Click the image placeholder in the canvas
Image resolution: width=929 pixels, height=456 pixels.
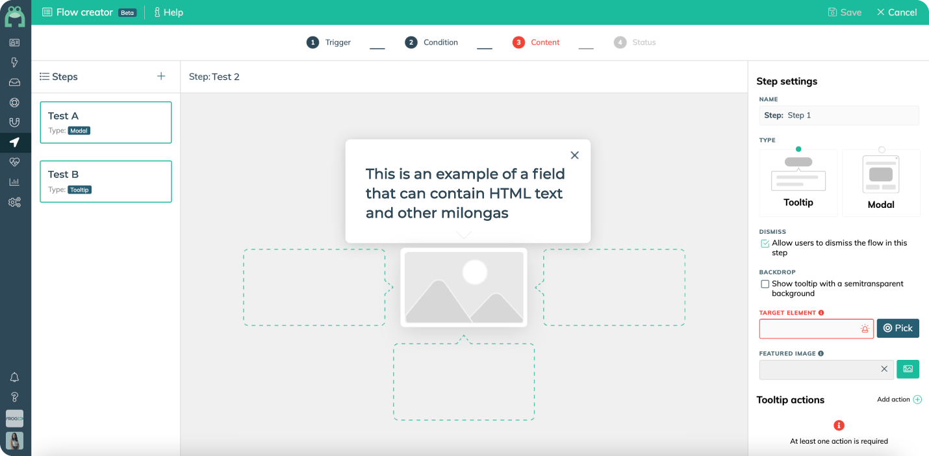point(464,287)
